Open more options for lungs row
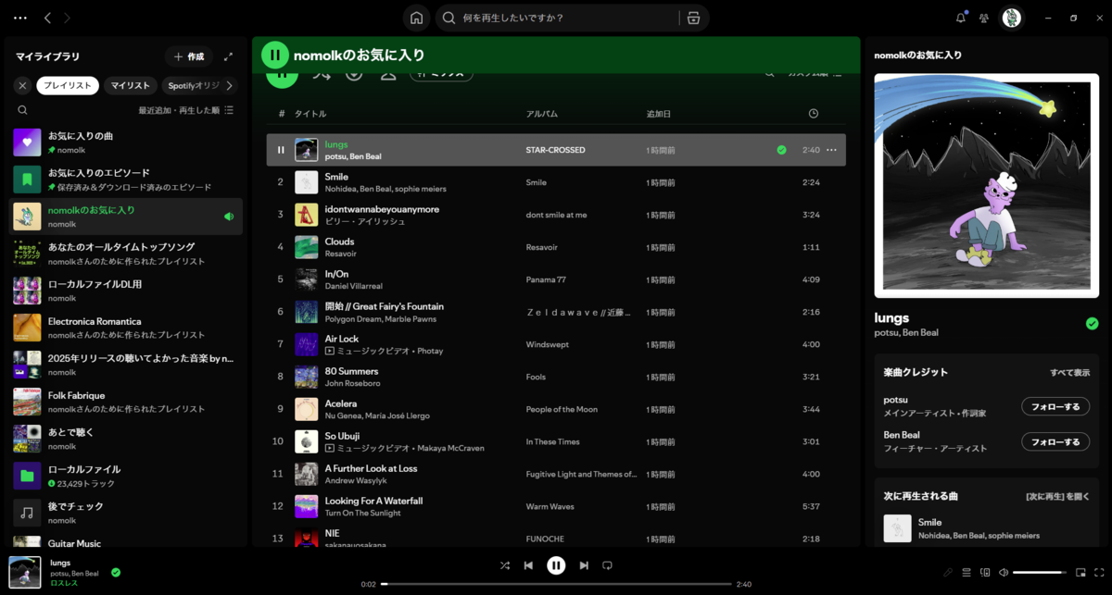The height and width of the screenshot is (595, 1112). (831, 150)
